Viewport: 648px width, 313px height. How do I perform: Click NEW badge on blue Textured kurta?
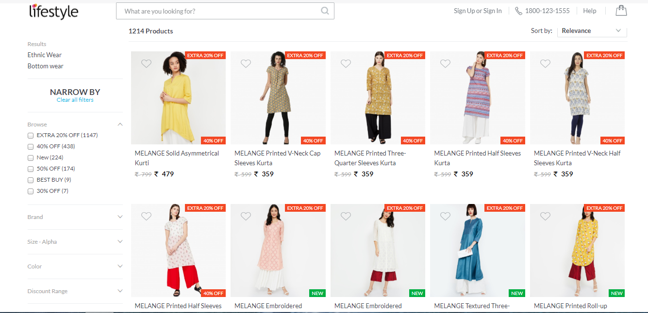517,293
